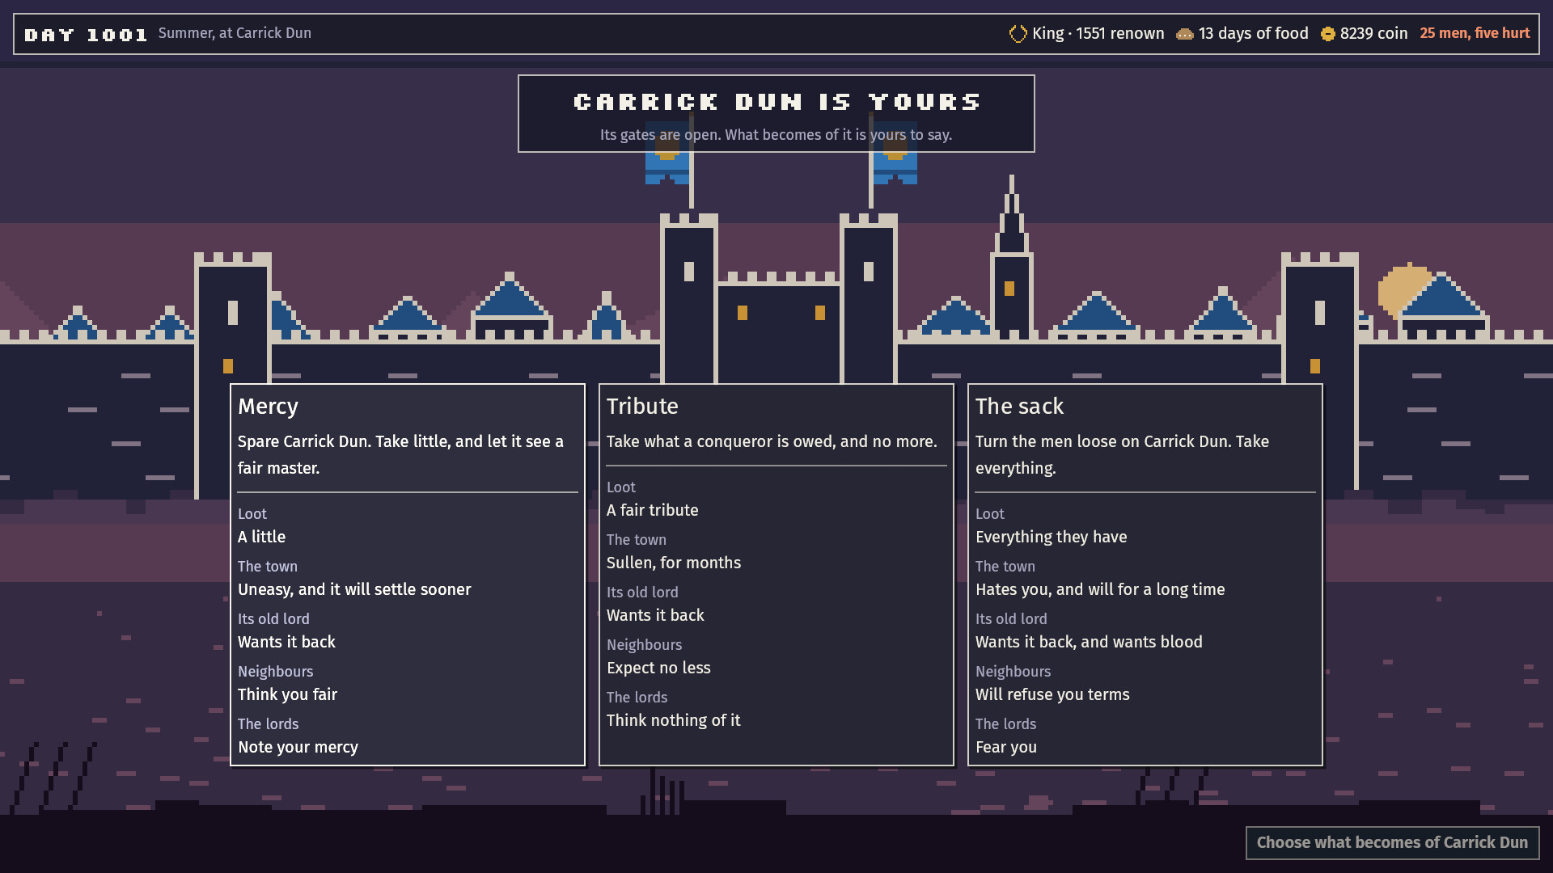Click Spare Carrick Dun description text
This screenshot has width=1553, height=873.
pyautogui.click(x=400, y=454)
